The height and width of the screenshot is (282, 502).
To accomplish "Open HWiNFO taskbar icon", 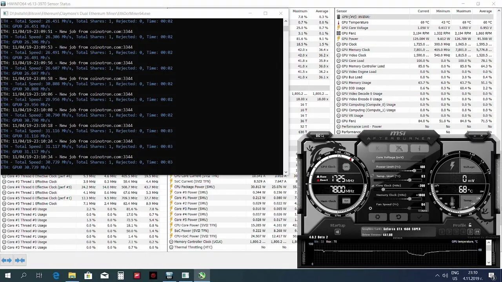I will (x=169, y=275).
